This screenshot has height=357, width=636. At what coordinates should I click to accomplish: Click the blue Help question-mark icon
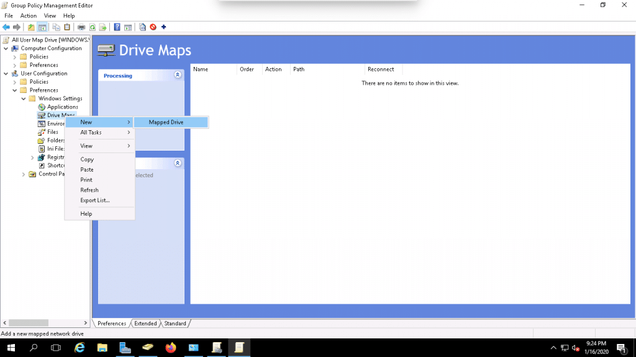tap(117, 27)
